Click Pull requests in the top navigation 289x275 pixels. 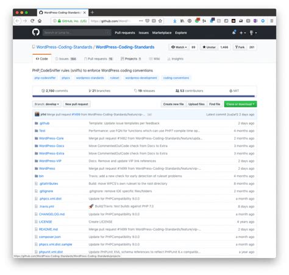click(x=125, y=33)
